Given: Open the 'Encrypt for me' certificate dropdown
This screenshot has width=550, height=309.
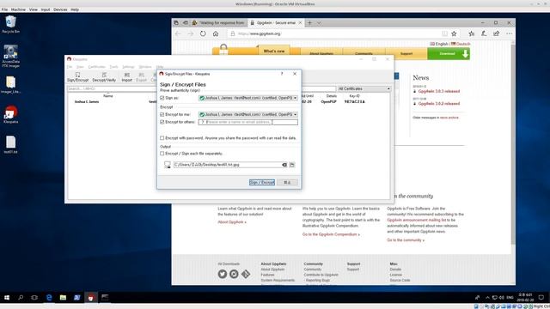Looking at the screenshot, I should (248, 114).
